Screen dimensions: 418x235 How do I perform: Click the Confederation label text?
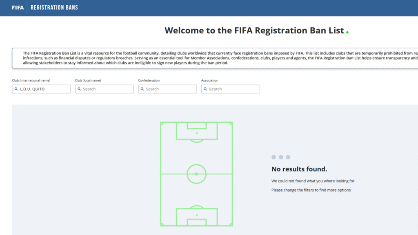(x=149, y=80)
